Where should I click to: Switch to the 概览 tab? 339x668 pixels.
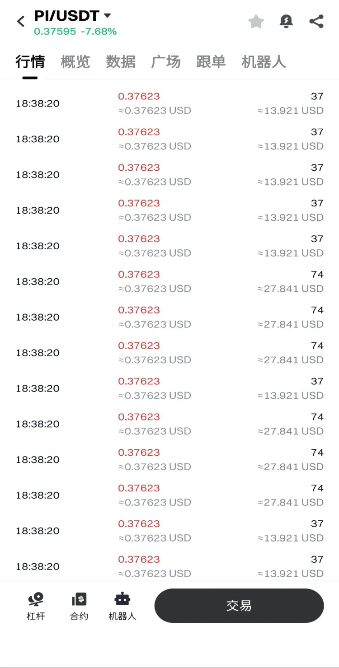75,62
